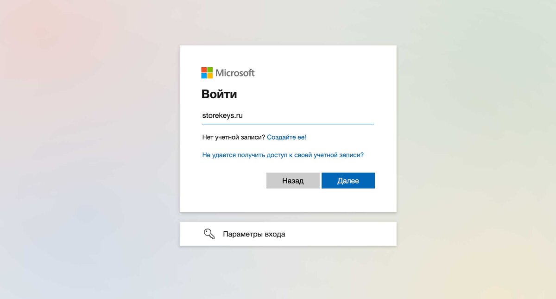Click the empty part of the login field right of storekeys.ru
Viewport: 556px width, 299px height.
(x=309, y=115)
